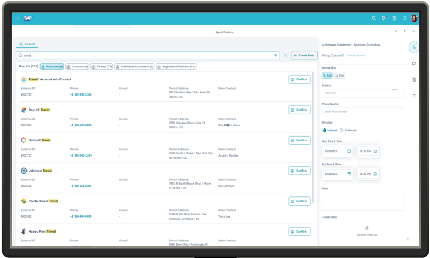Call the Day-off Travel phone number

81,125
